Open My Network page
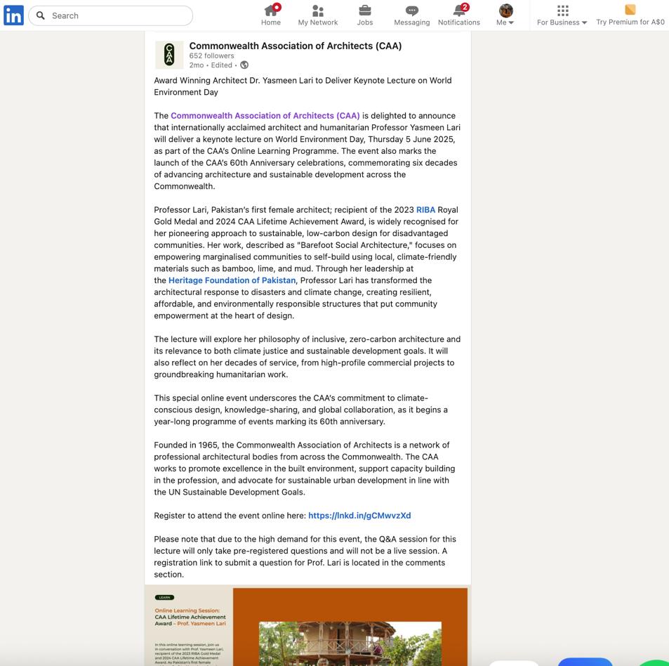Screen dimensions: 669x666 [318, 15]
